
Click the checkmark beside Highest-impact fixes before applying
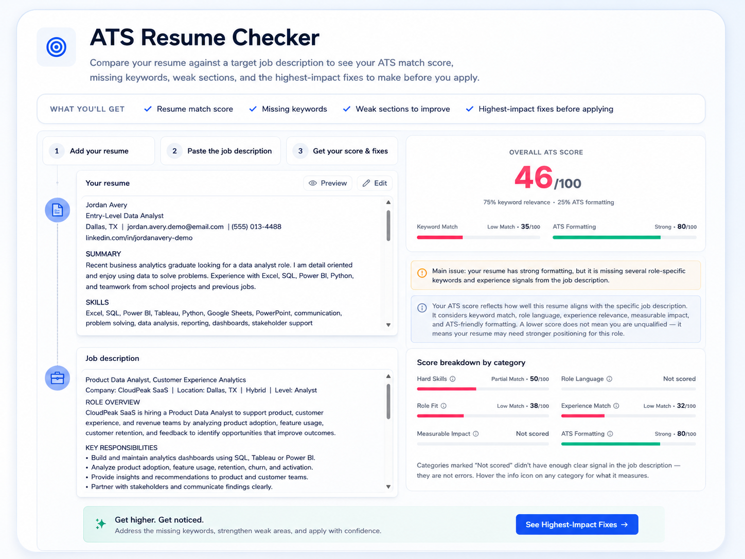coord(469,109)
